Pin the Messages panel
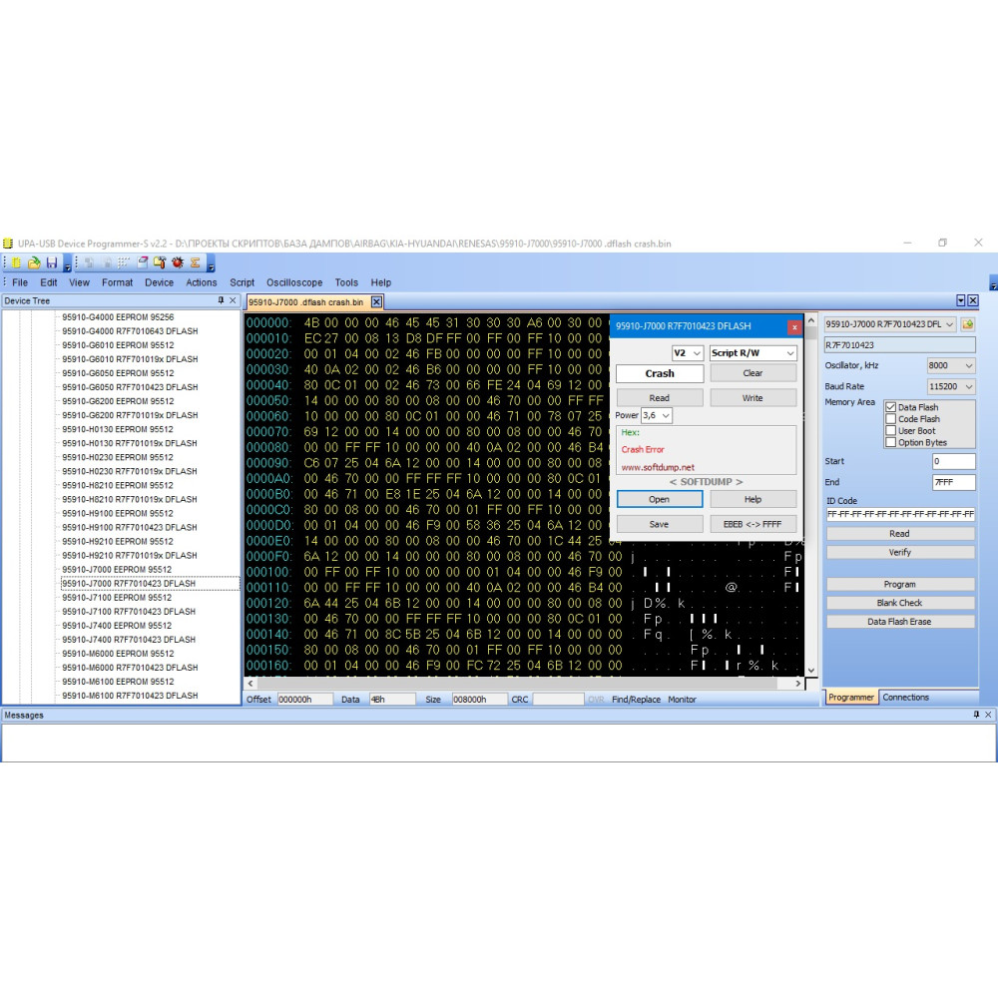 point(976,715)
